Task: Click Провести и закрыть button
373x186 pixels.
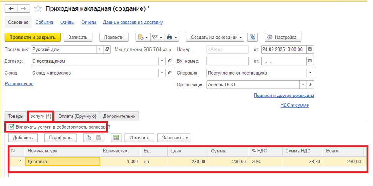Action: pyautogui.click(x=32, y=38)
